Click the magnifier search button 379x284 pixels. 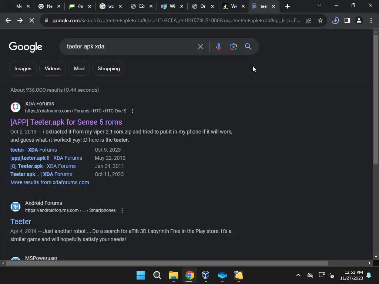[248, 46]
